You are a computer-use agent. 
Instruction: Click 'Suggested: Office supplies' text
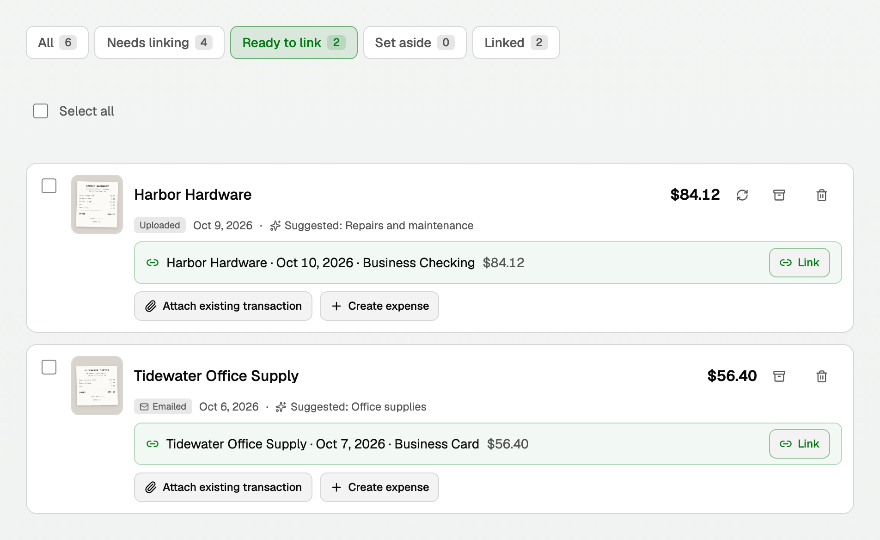click(358, 407)
